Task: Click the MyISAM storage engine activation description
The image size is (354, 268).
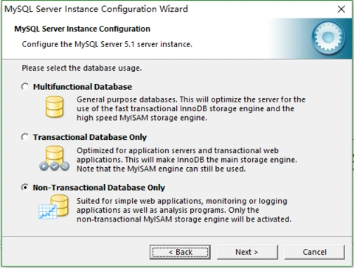Action: (x=184, y=210)
